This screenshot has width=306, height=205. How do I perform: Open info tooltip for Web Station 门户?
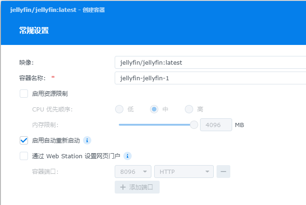tap(128, 156)
